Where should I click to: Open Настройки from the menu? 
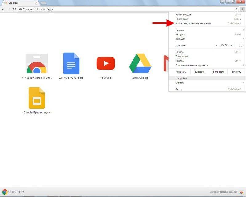tap(207, 78)
